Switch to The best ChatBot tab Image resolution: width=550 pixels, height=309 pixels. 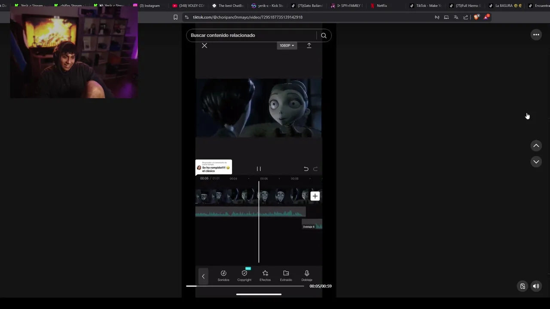pyautogui.click(x=228, y=6)
